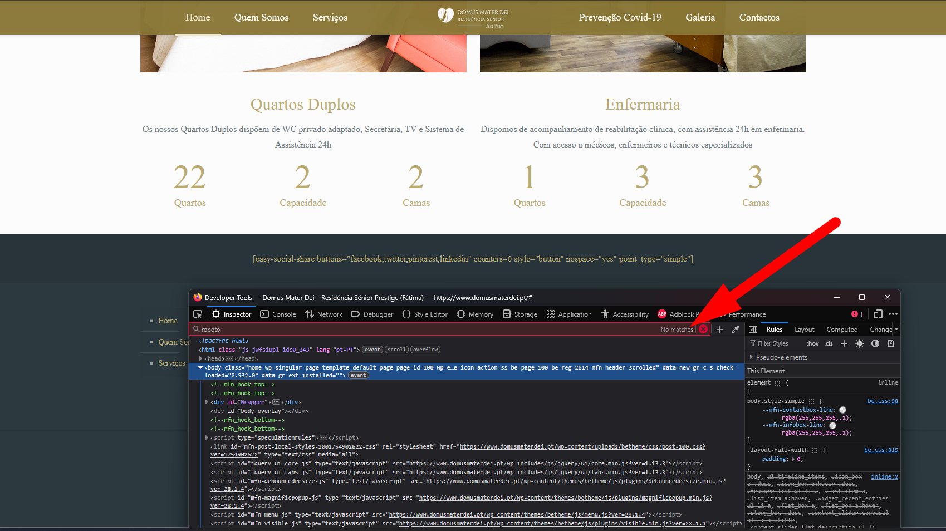Open Contactos from the site header
This screenshot has height=531, width=946.
(x=759, y=17)
